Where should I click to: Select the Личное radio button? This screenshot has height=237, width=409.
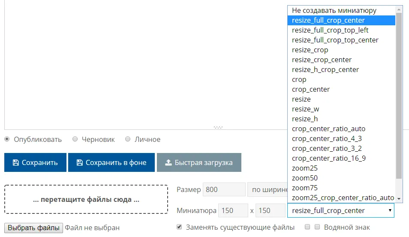(128, 139)
